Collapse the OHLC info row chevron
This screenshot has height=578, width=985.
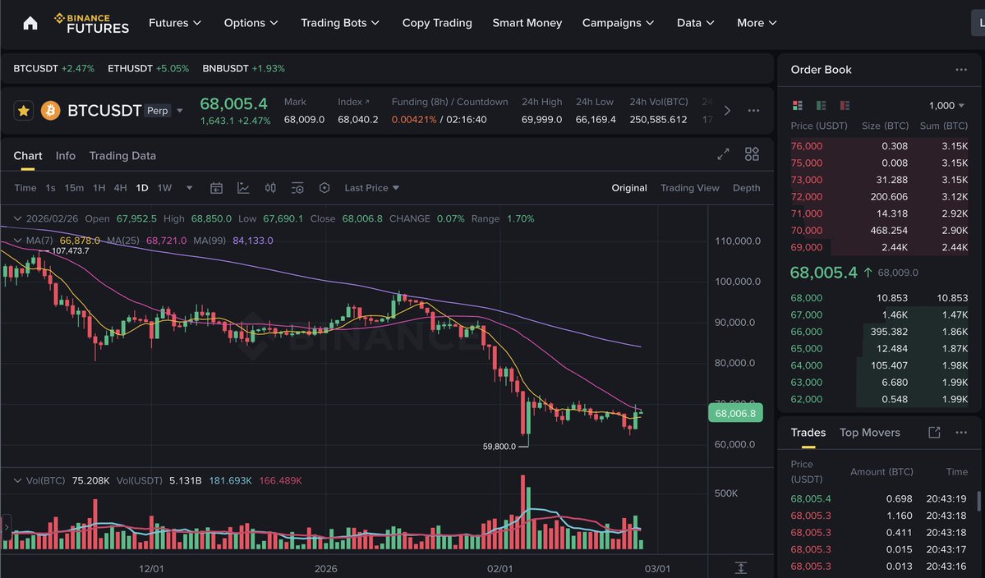(17, 218)
